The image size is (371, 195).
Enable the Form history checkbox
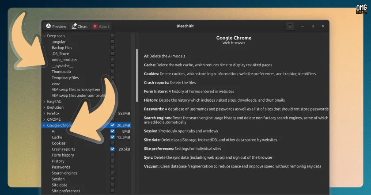click(112, 155)
